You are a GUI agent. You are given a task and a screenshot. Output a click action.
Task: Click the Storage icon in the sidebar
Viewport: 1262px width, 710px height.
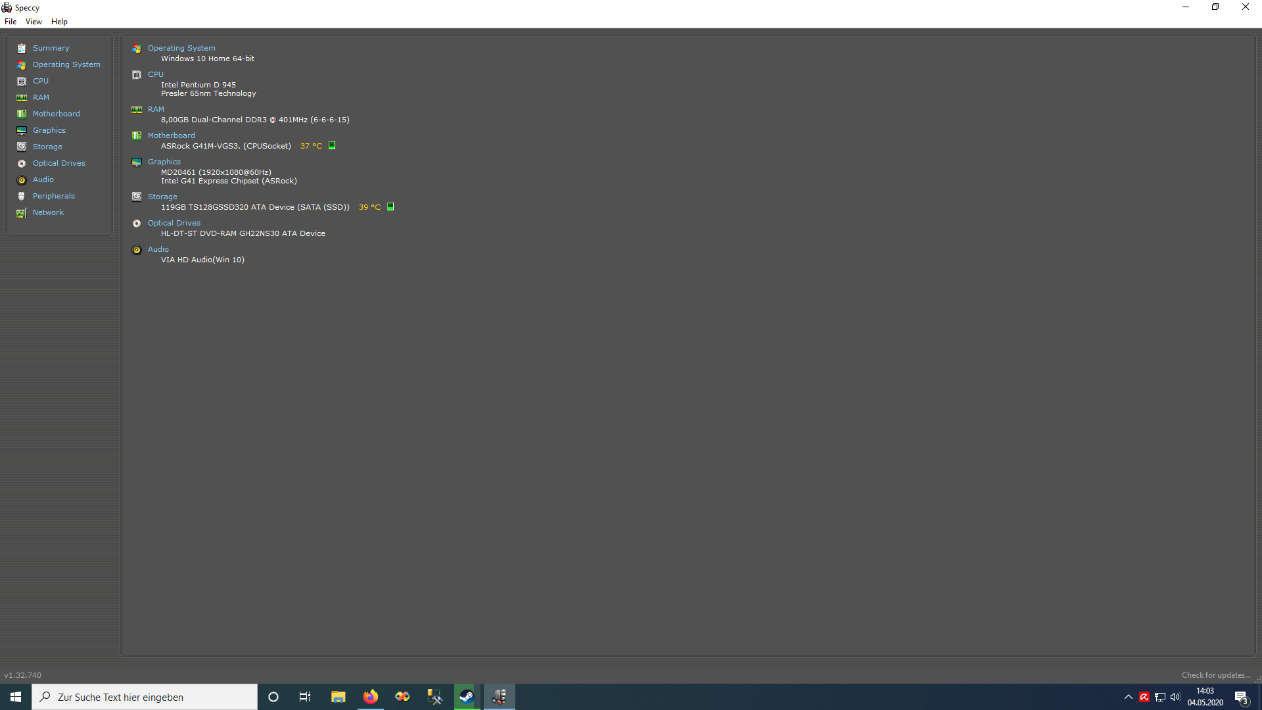[22, 147]
